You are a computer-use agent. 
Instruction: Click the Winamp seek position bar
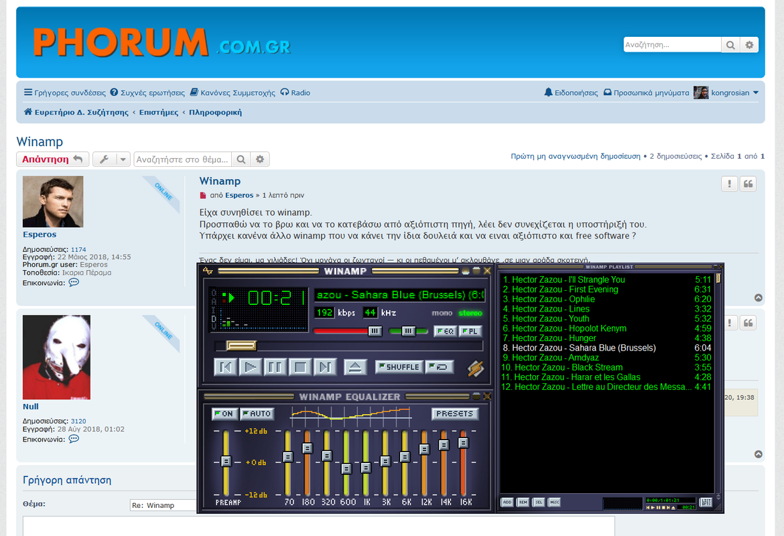point(348,346)
